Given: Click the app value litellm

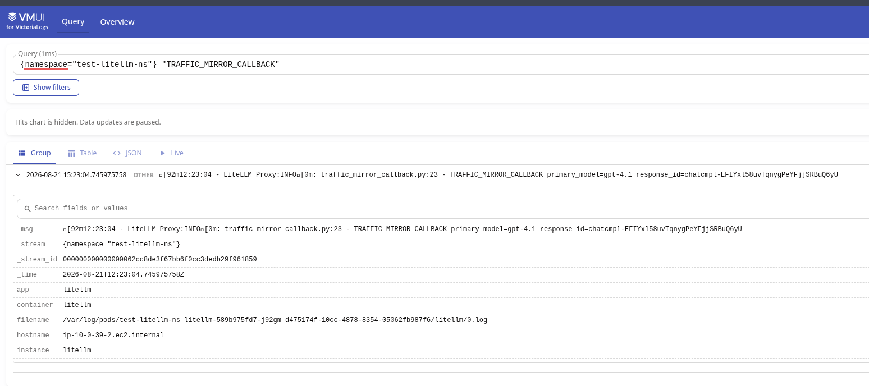Looking at the screenshot, I should pyautogui.click(x=77, y=289).
